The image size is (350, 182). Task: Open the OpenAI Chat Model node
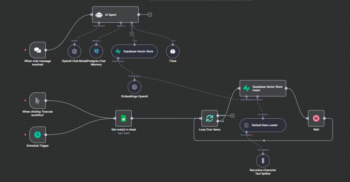pos(74,52)
